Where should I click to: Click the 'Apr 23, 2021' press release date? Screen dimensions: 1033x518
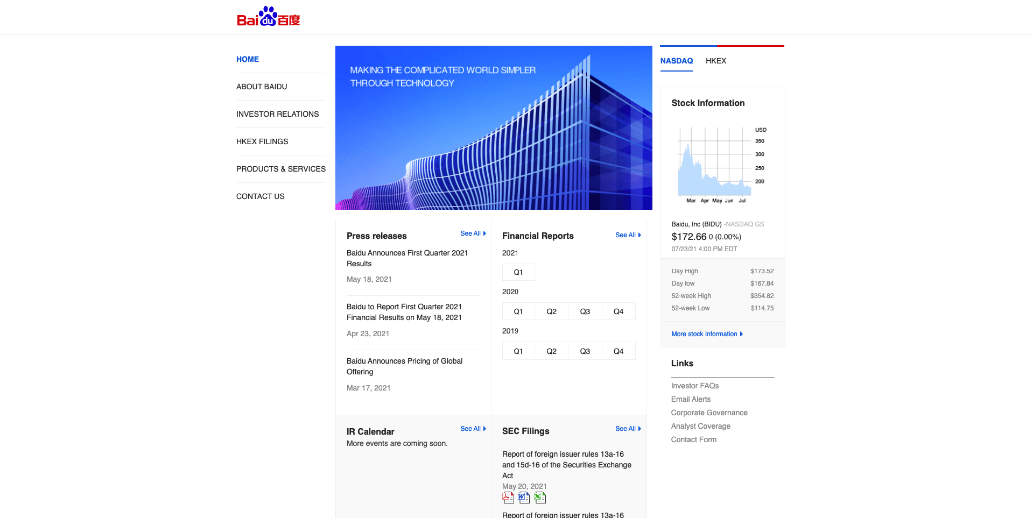pyautogui.click(x=368, y=333)
